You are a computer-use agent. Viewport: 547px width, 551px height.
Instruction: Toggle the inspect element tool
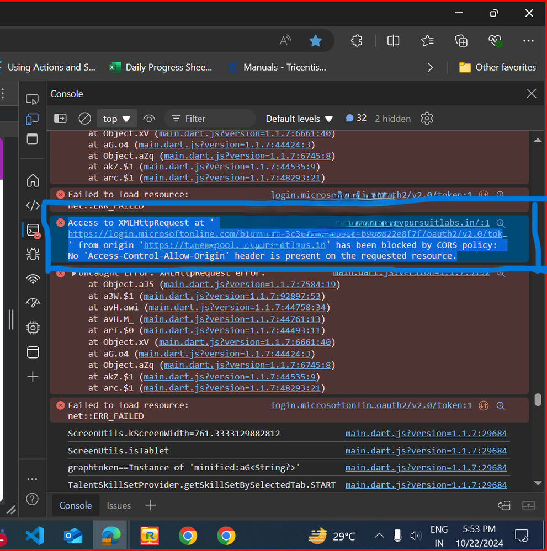[33, 99]
